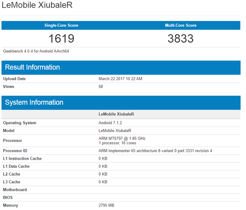Click the views count 68
This screenshot has width=246, height=210.
[x=101, y=87]
